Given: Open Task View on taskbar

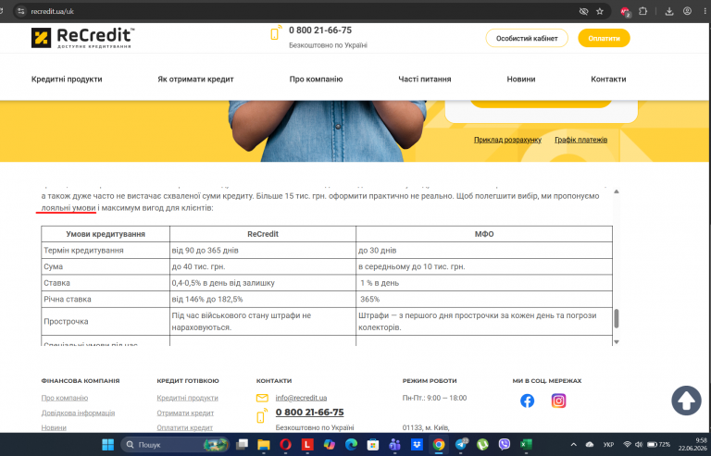Looking at the screenshot, I should coord(242,445).
